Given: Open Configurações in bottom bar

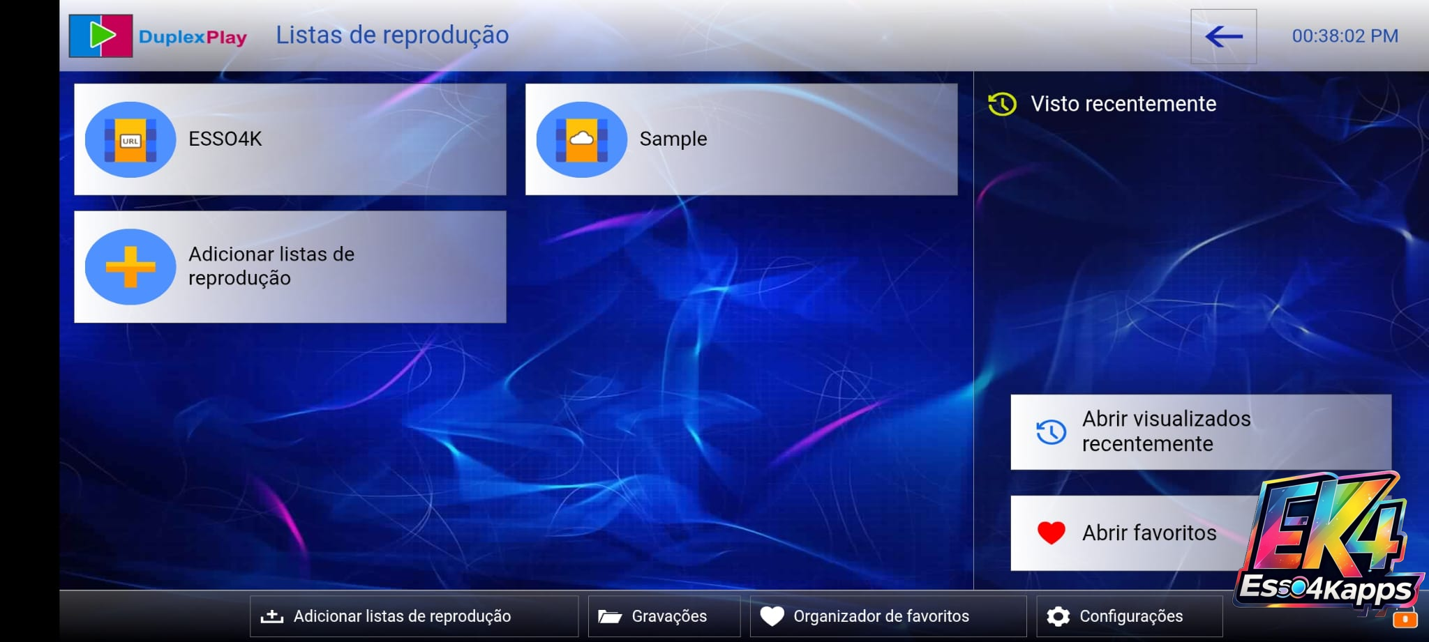Looking at the screenshot, I should click(x=1129, y=616).
